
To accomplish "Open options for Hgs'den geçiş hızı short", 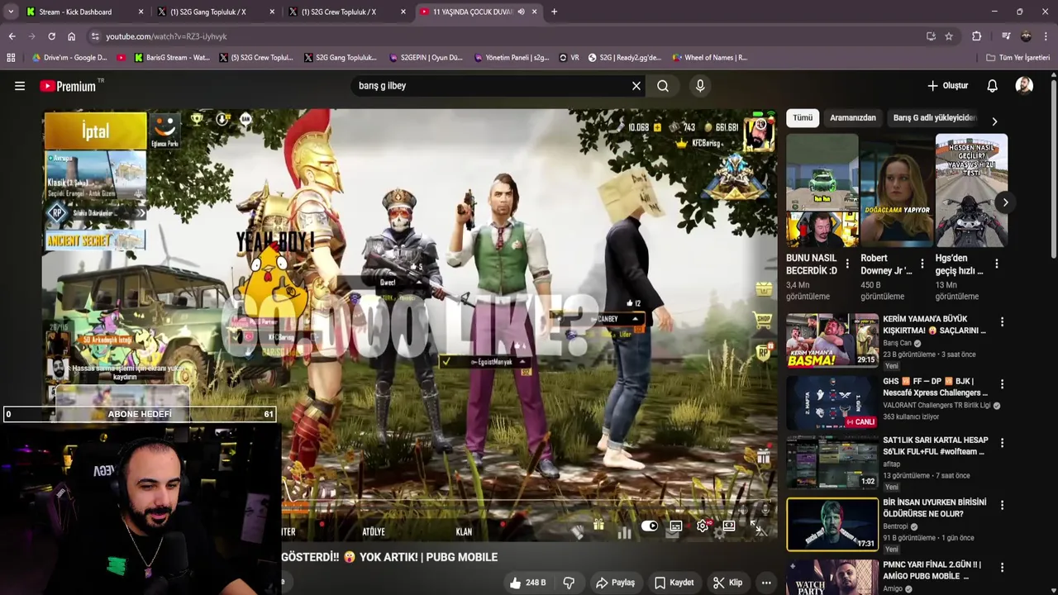I will click(996, 264).
